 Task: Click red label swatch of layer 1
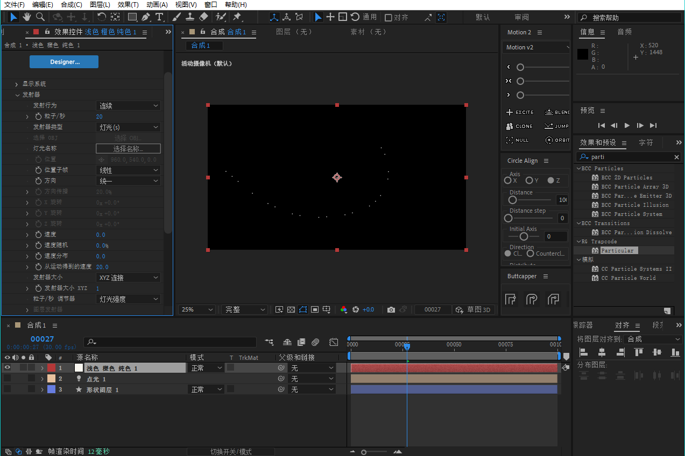pos(51,368)
